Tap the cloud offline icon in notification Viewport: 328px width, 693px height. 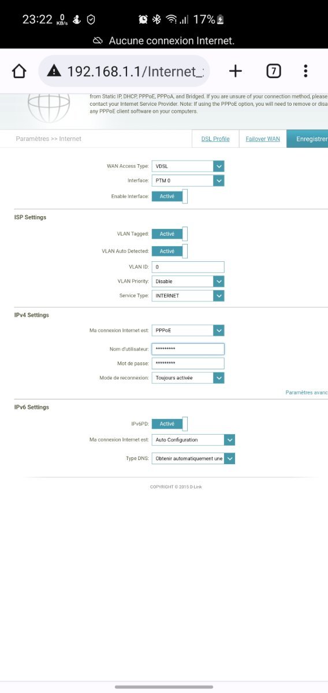(98, 40)
